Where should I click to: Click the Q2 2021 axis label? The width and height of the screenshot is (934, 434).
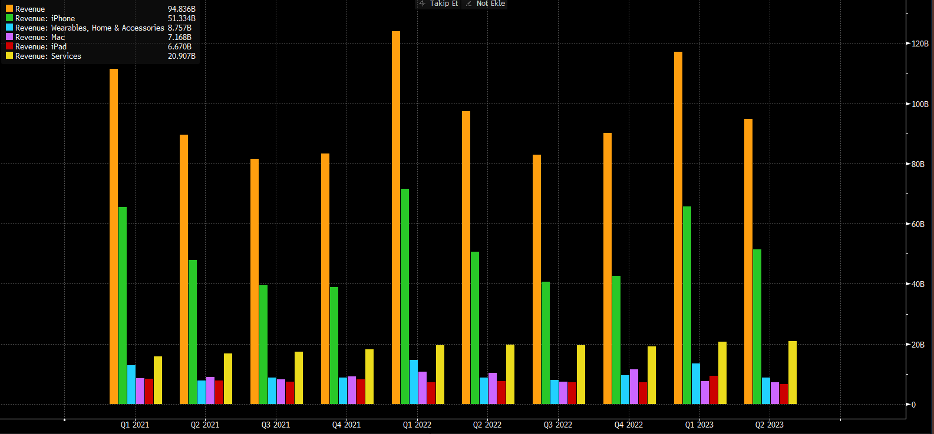pos(205,425)
